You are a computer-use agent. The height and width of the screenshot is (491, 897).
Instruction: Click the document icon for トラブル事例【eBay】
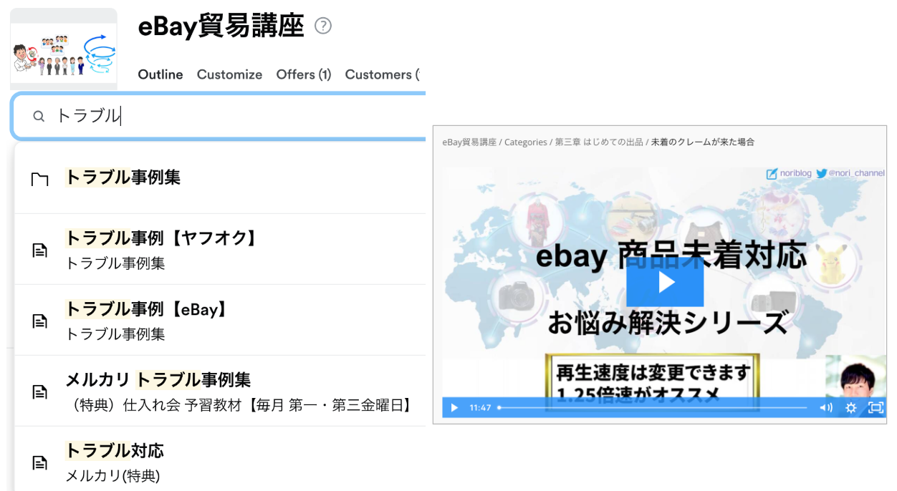(x=40, y=321)
